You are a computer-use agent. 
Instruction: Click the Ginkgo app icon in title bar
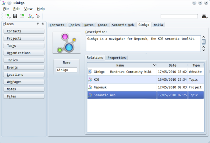(3, 3)
